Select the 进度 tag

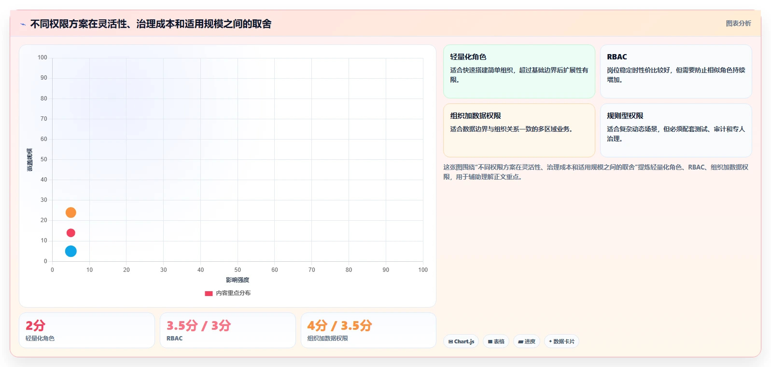(527, 341)
